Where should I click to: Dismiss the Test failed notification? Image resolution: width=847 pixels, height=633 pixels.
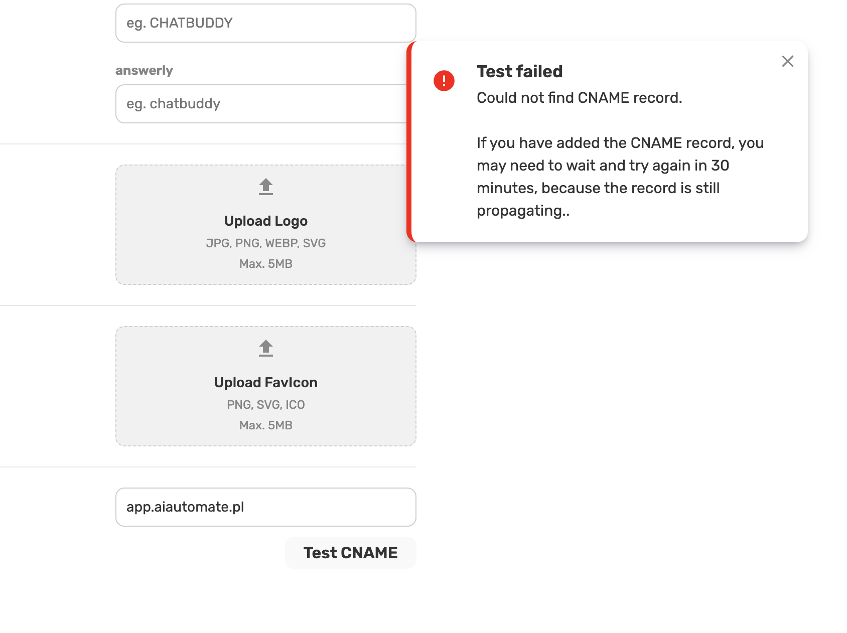pos(788,61)
